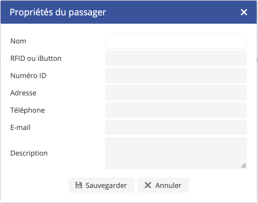Focus the Description text area
The height and width of the screenshot is (203, 258).
176,153
